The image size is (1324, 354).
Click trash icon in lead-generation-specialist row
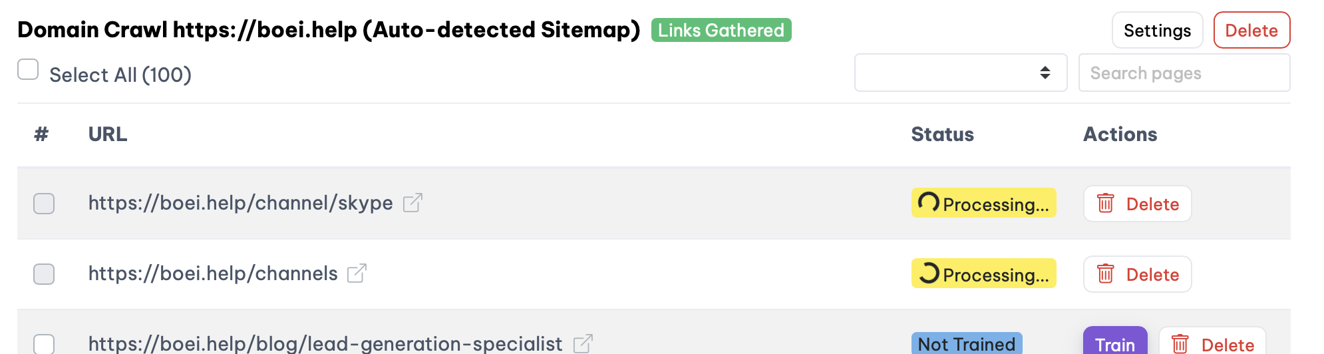click(1180, 344)
